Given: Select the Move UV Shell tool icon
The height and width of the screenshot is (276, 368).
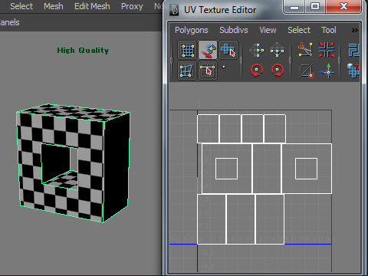Looking at the screenshot, I should (228, 50).
